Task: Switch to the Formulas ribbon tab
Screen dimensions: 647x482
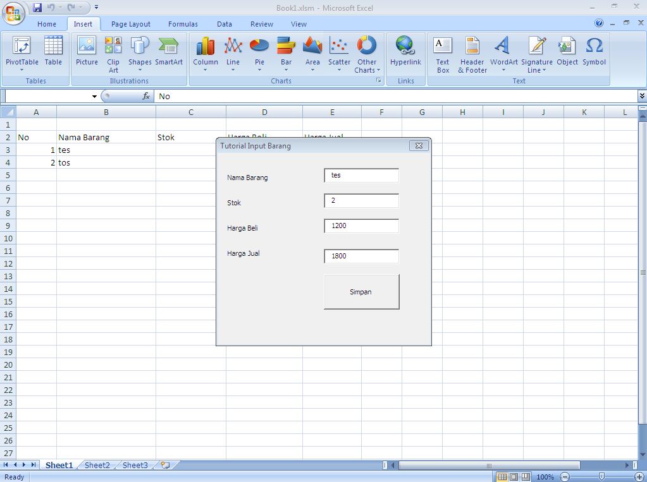Action: pyautogui.click(x=183, y=24)
